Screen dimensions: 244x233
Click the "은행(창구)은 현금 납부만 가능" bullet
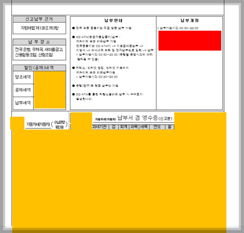(95, 86)
